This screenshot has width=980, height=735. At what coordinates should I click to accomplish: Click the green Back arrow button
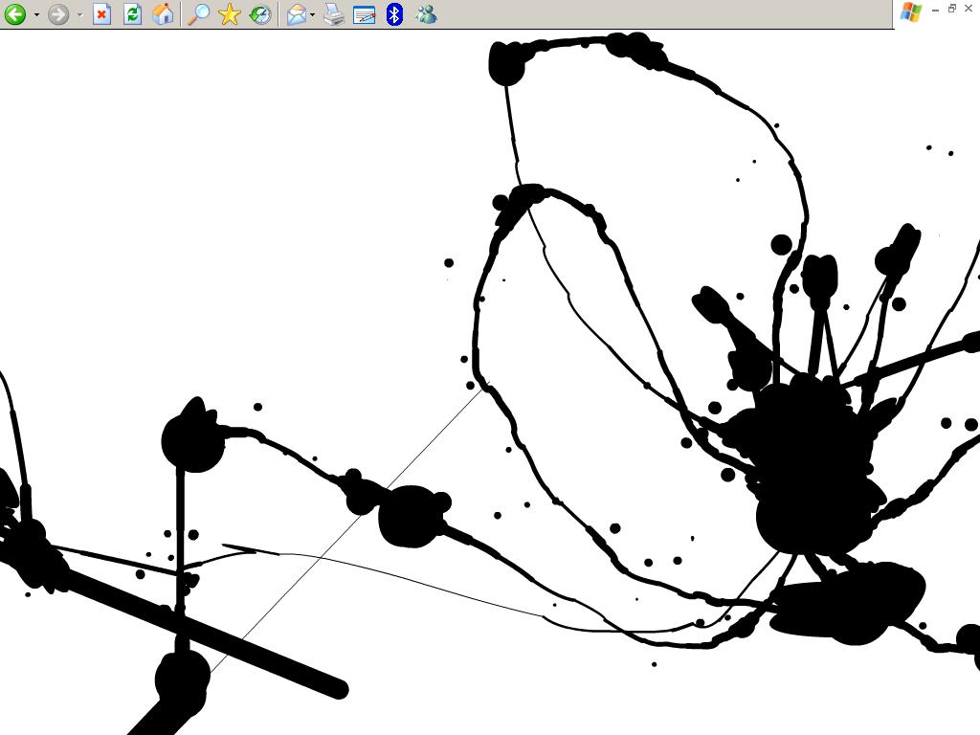(14, 14)
